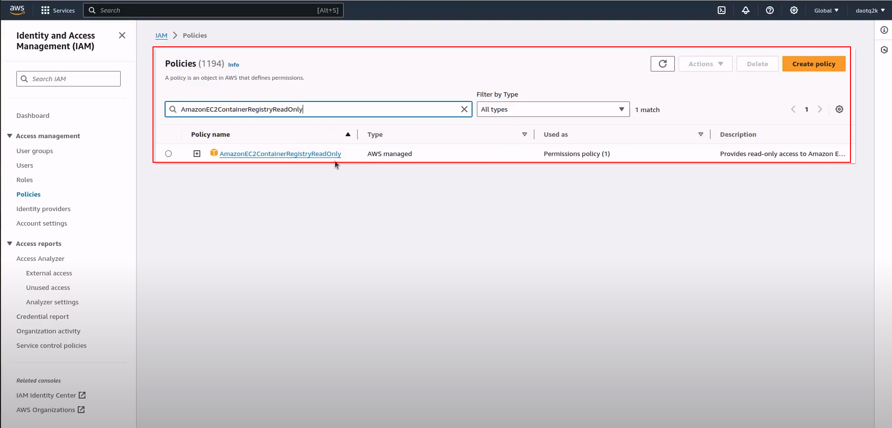This screenshot has height=428, width=892.
Task: Go to Users in the sidebar
Action: point(25,165)
